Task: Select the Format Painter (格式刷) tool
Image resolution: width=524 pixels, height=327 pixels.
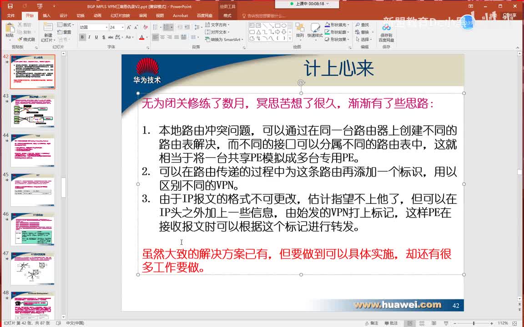Action: (26, 40)
